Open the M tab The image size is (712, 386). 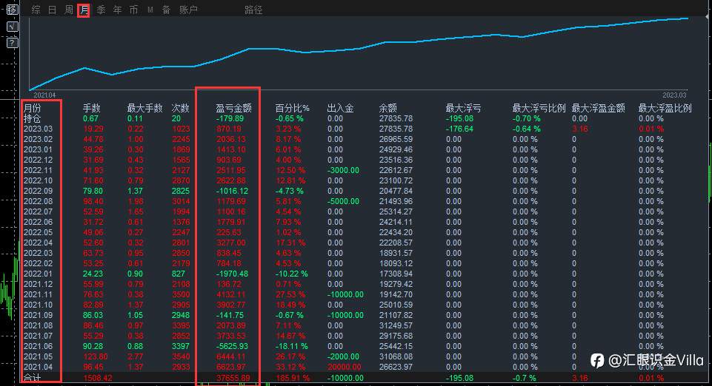[x=150, y=10]
